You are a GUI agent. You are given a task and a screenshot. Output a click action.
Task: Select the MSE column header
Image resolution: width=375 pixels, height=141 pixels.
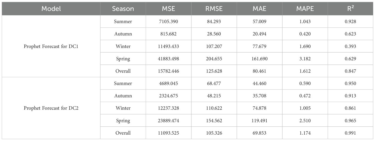coord(169,9)
